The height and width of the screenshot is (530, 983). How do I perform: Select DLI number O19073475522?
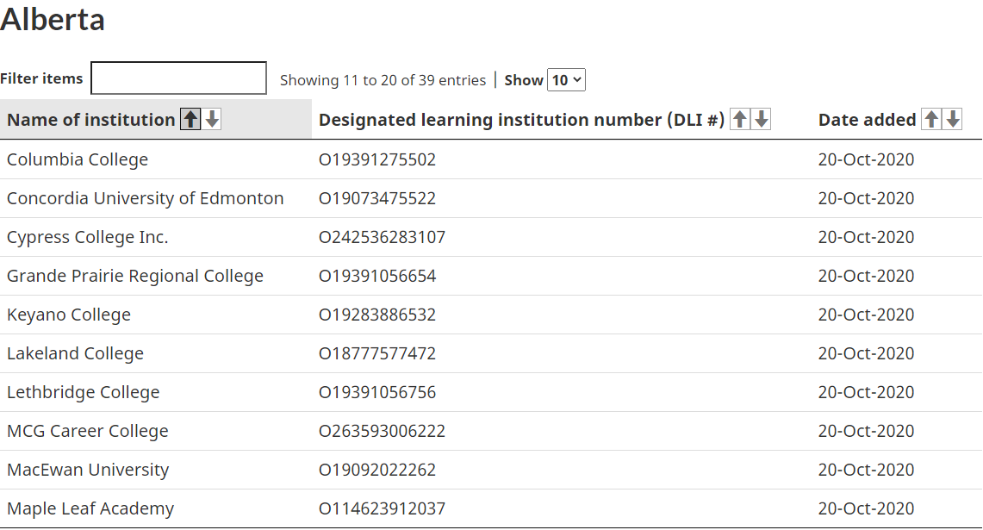click(377, 198)
